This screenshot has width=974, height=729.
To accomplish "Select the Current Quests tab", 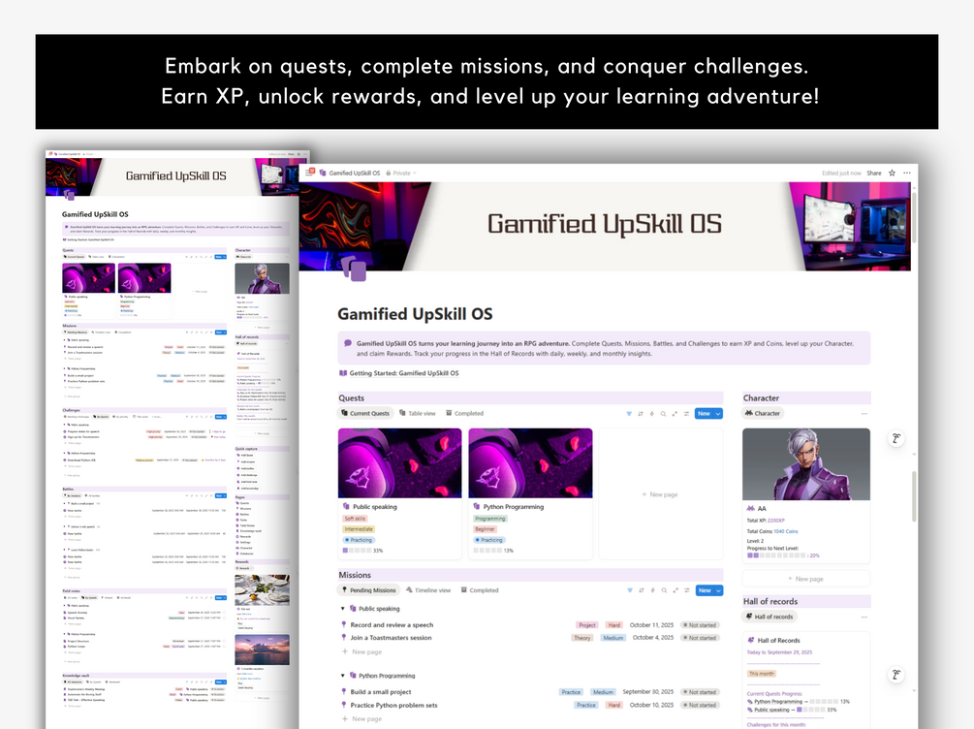I will click(365, 413).
